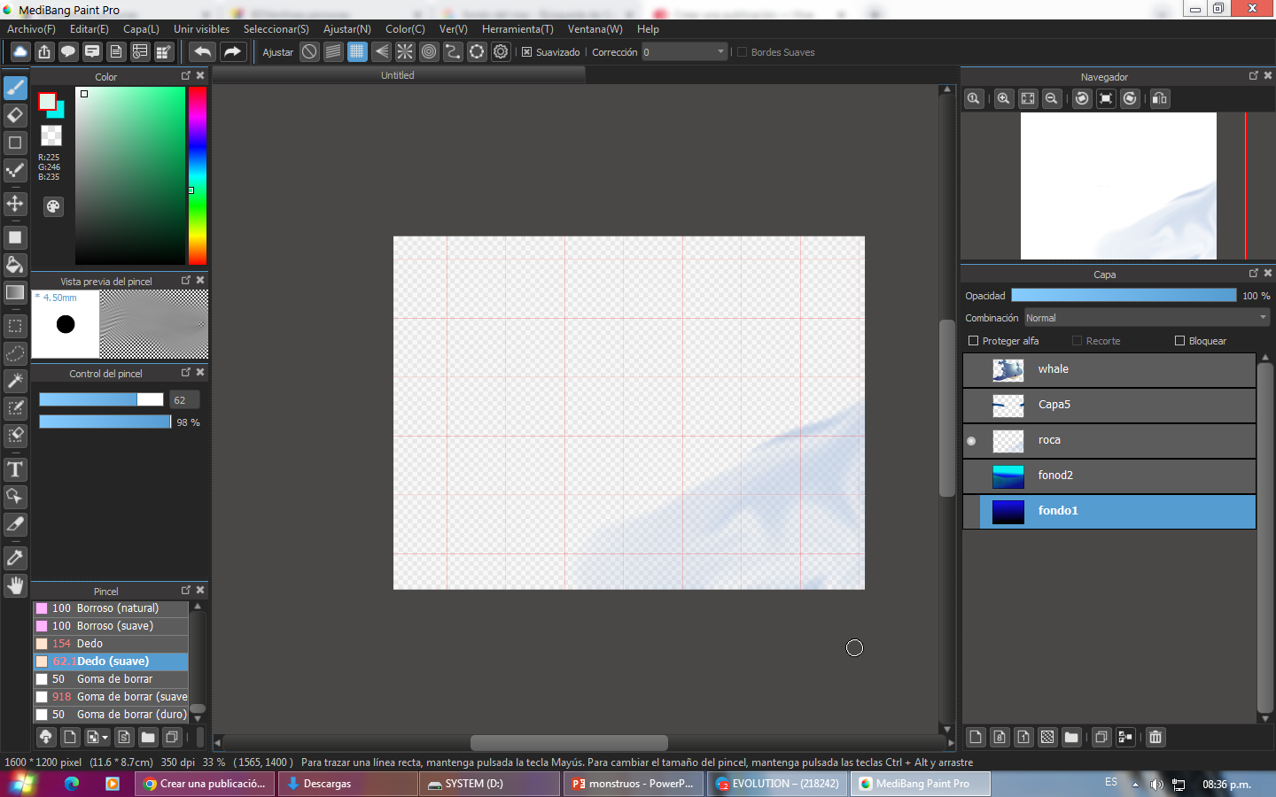Viewport: 1276px width, 797px height.
Task: Select the Borroso (natural) brush
Action: tap(111, 608)
